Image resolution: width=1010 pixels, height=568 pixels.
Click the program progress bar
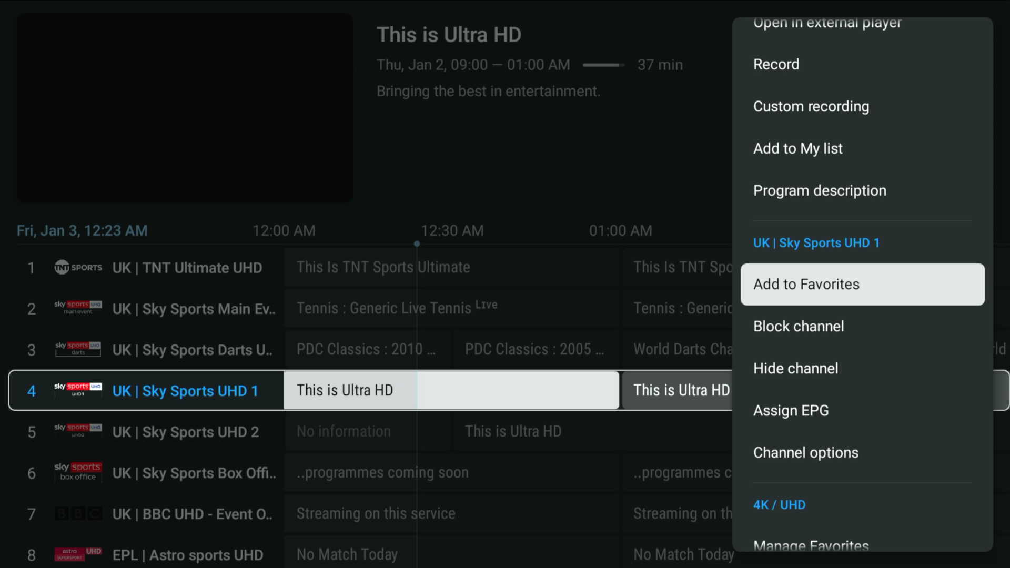pyautogui.click(x=603, y=65)
